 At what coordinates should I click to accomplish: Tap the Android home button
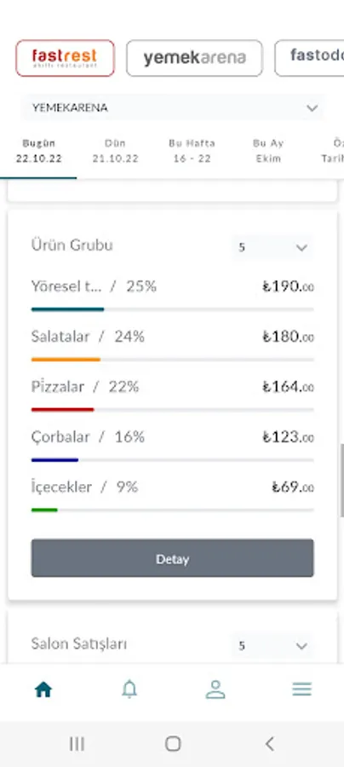(x=173, y=744)
